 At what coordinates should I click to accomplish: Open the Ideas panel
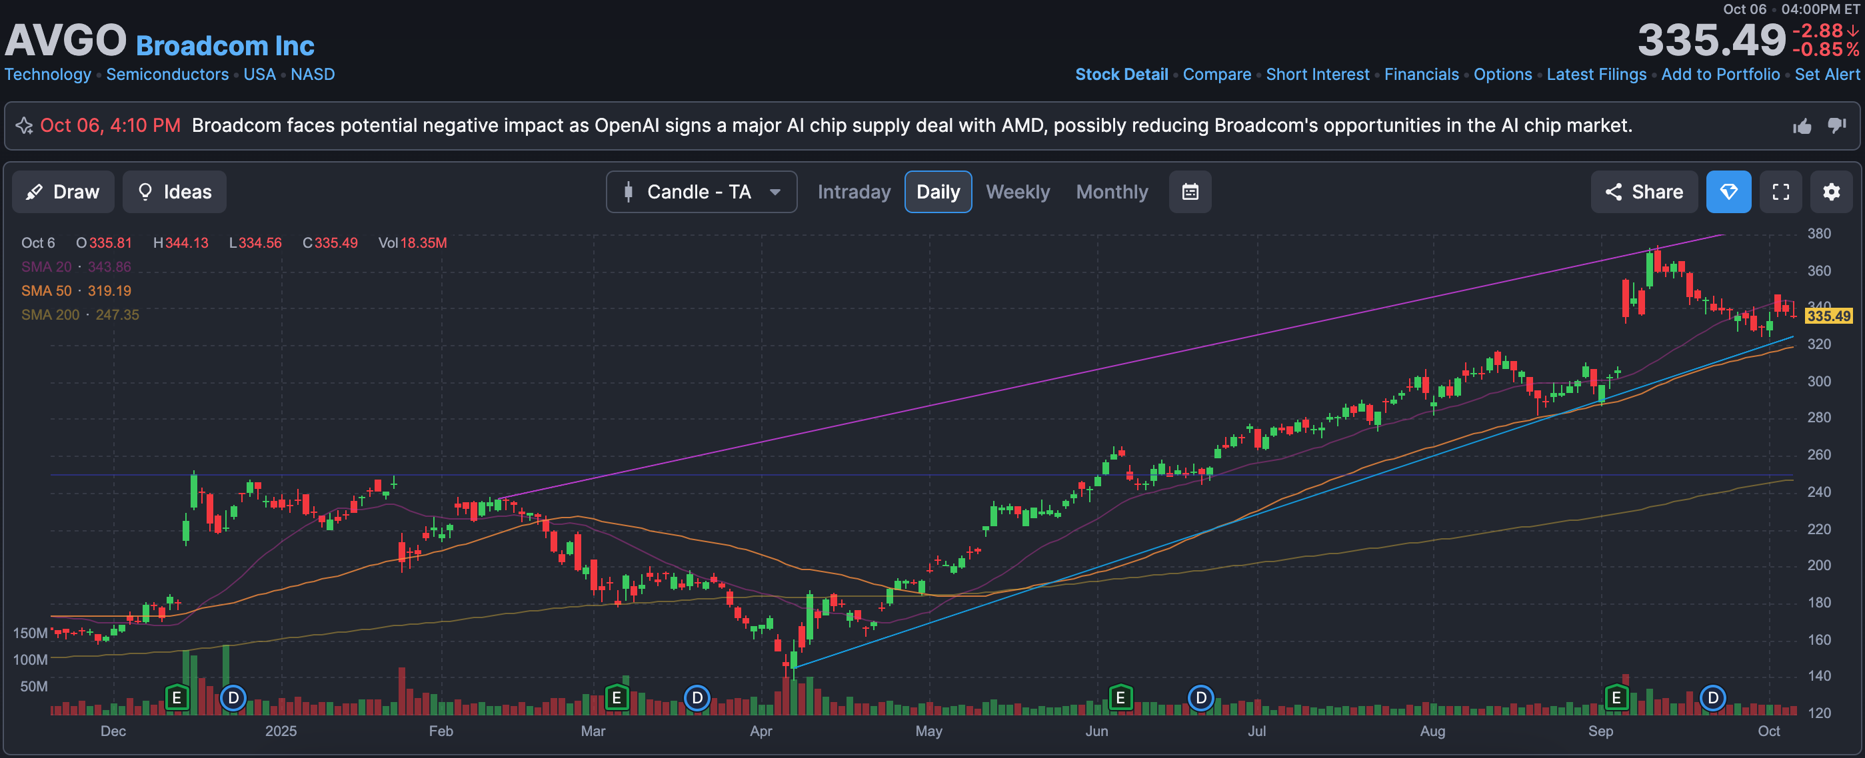pyautogui.click(x=175, y=192)
